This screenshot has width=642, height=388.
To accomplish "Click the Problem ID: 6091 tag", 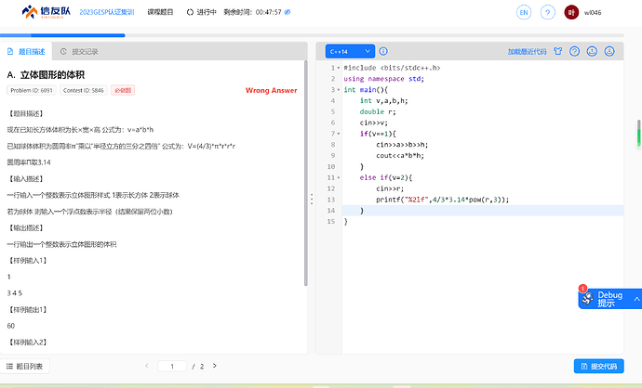I will click(32, 90).
